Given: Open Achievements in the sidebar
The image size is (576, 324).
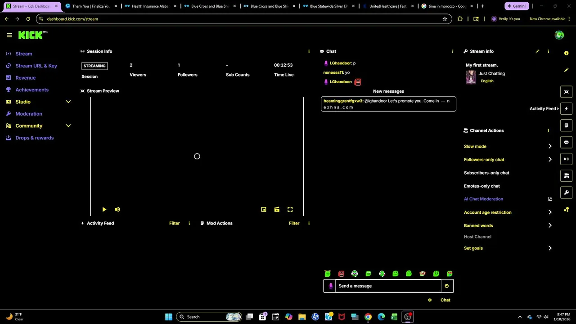Looking at the screenshot, I should click(x=31, y=90).
